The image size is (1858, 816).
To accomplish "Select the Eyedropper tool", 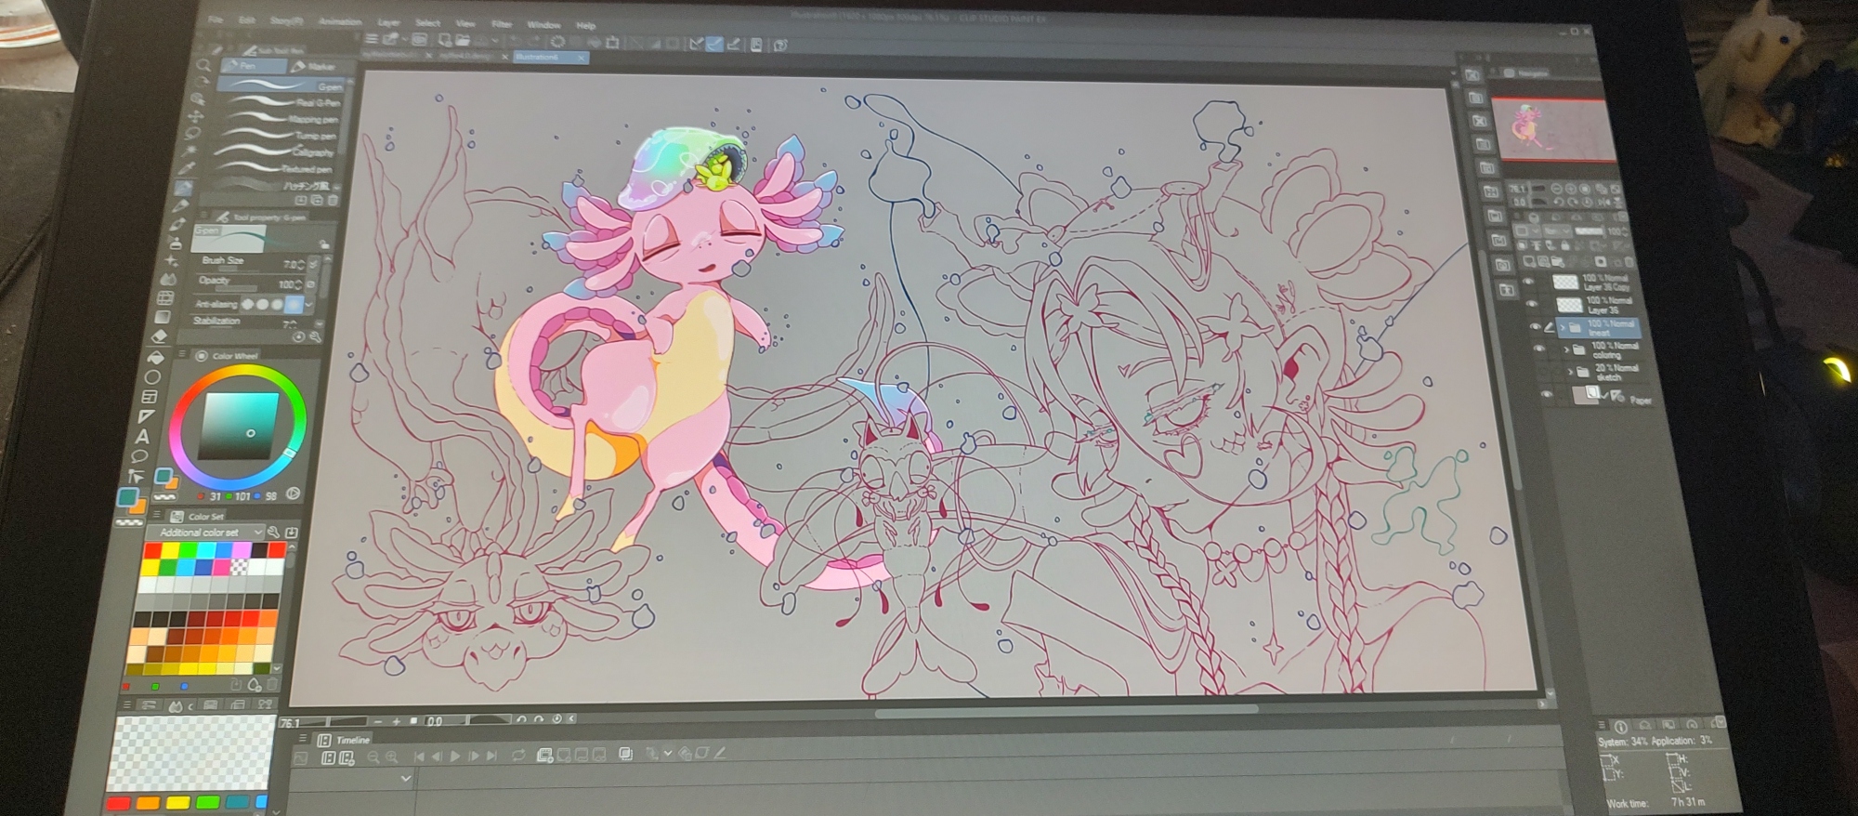I will [189, 168].
